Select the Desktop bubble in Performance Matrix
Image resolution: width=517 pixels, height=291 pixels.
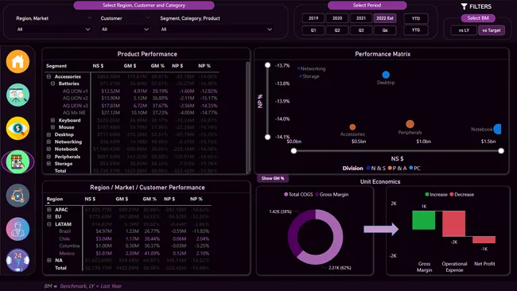[x=386, y=75]
